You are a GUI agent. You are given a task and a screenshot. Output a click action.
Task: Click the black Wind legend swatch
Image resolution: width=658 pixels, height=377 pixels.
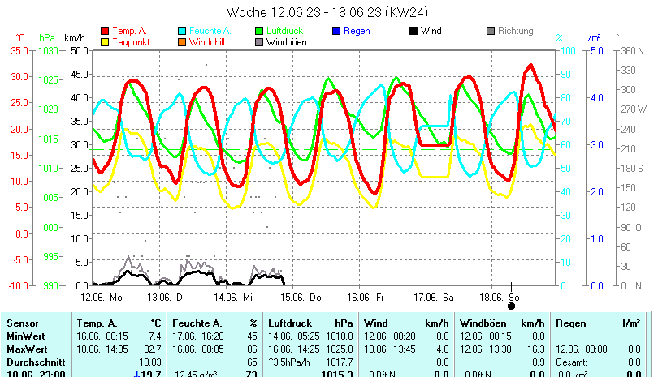pos(413,31)
